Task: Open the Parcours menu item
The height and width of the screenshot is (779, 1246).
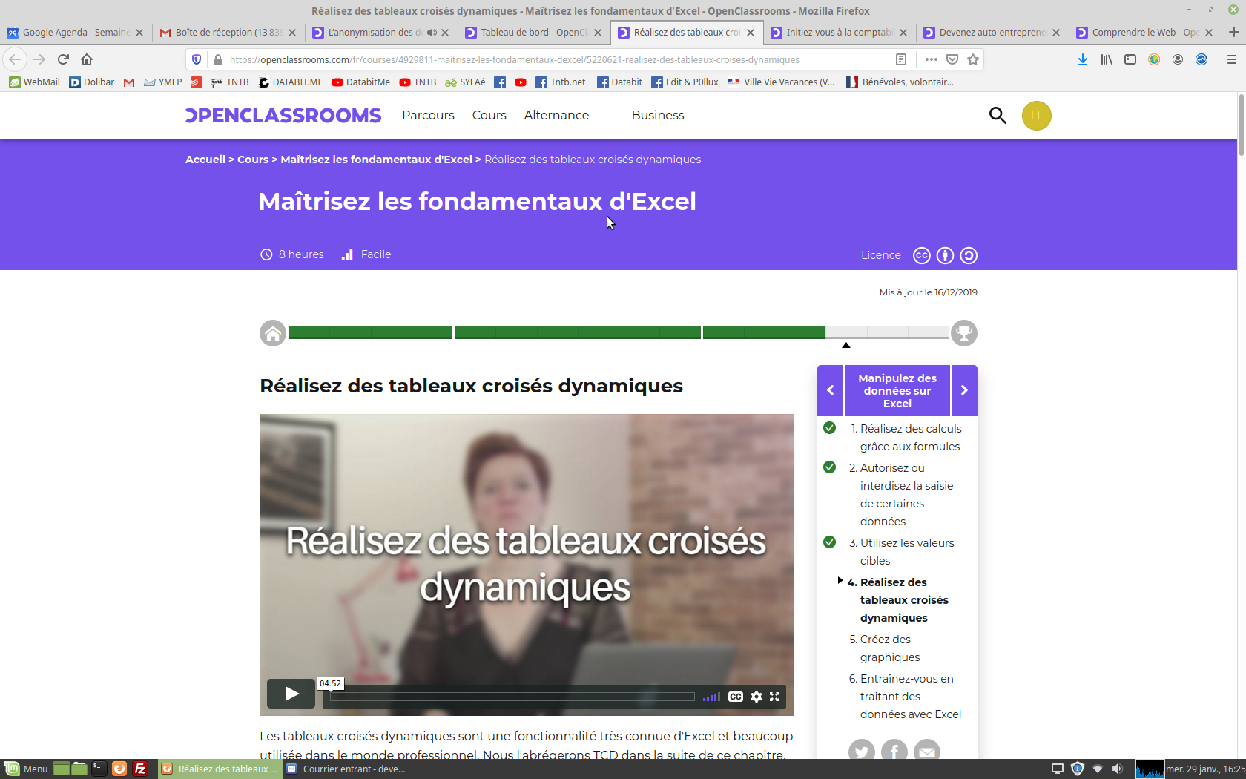Action: click(x=428, y=115)
